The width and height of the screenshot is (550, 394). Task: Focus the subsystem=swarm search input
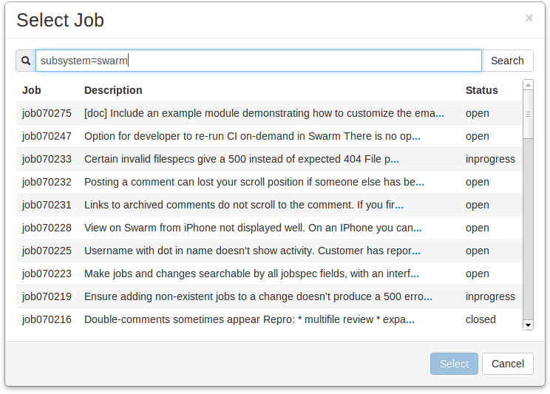tap(259, 61)
